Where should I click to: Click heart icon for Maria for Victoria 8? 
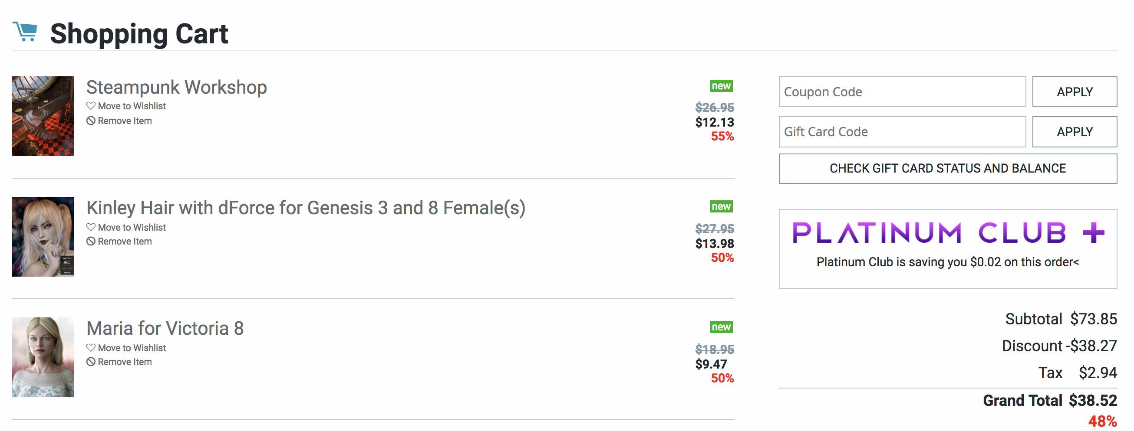(x=91, y=348)
